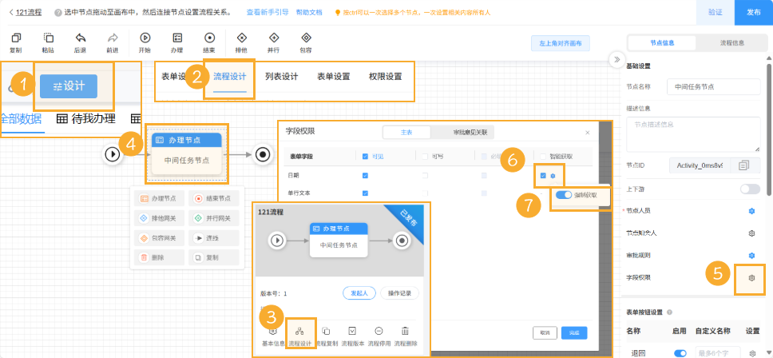Screen dimensions: 773x358
Task: Uncheck 可见 for the 日期 field
Action: pos(365,175)
